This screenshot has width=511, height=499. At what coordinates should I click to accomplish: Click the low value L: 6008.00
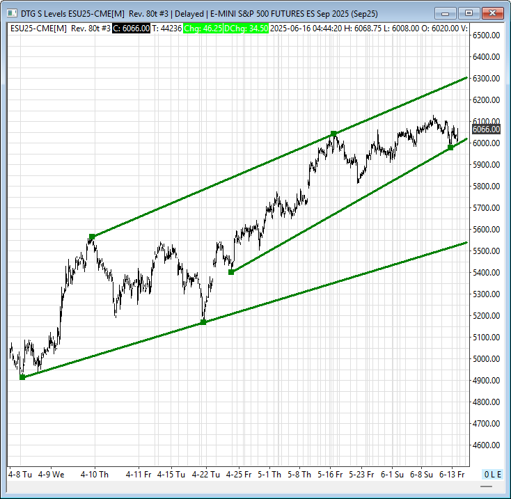pyautogui.click(x=401, y=29)
